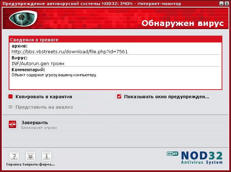Click the Вирус: field label
This screenshot has height=172, width=231.
point(19,58)
